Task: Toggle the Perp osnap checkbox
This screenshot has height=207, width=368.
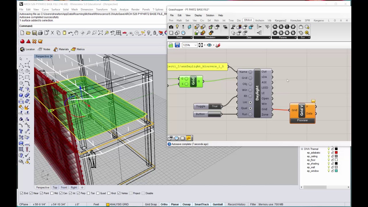Action: pyautogui.click(x=78, y=193)
